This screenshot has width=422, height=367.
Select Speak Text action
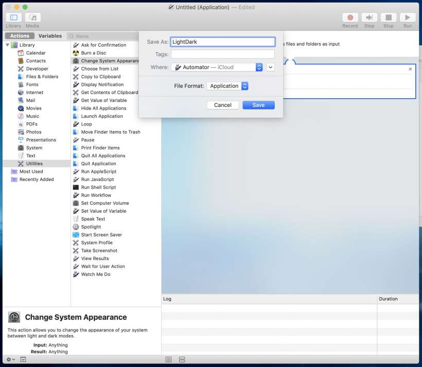(93, 219)
